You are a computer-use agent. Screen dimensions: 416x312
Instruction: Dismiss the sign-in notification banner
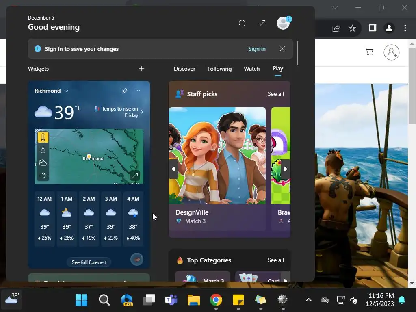point(282,49)
